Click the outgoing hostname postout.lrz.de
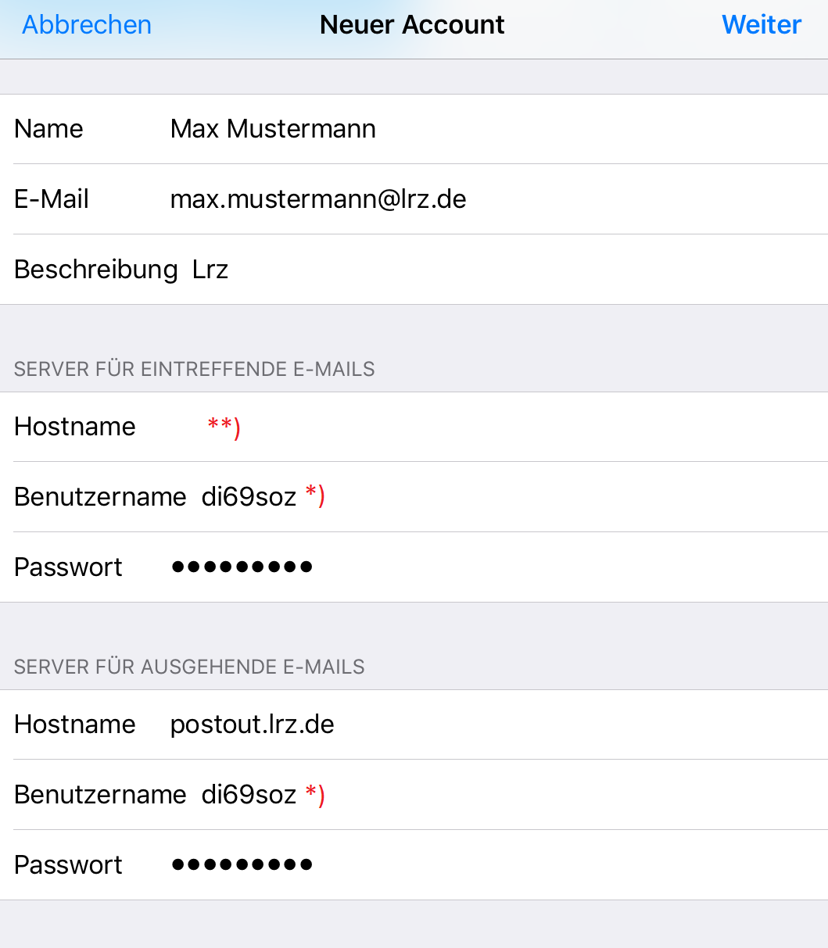 [252, 724]
